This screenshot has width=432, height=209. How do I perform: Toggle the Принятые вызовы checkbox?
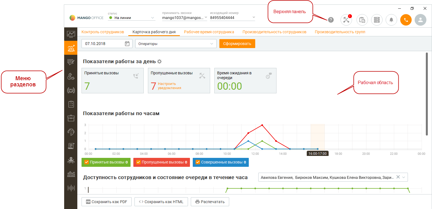pyautogui.click(x=87, y=162)
